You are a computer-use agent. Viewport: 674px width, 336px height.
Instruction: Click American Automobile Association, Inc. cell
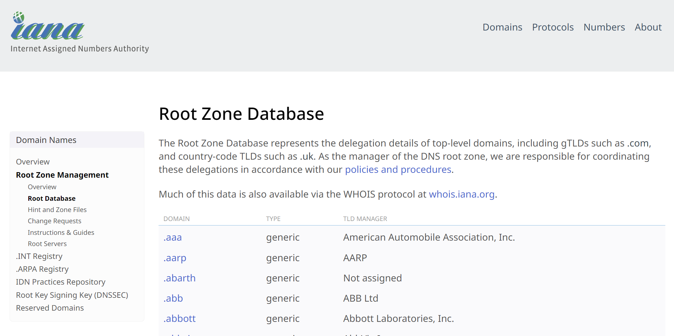(x=429, y=237)
